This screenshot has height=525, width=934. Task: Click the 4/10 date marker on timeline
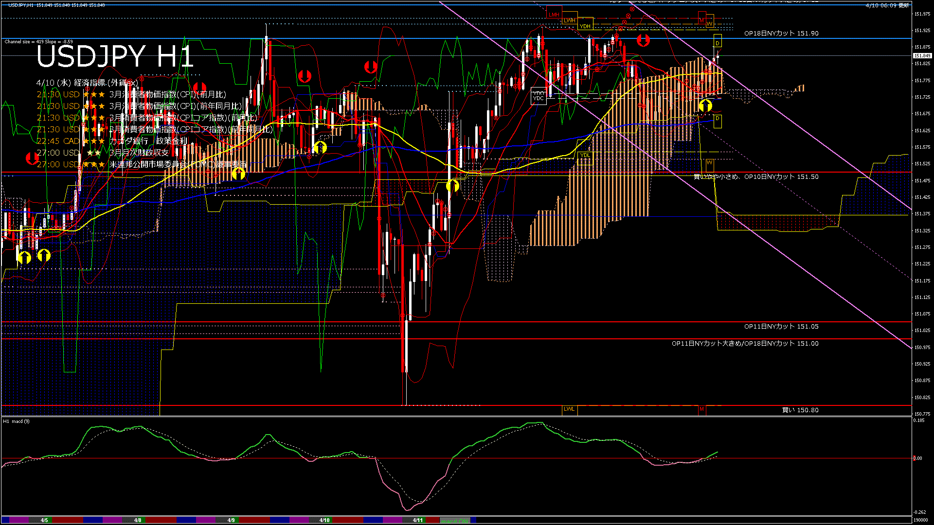tap(324, 520)
